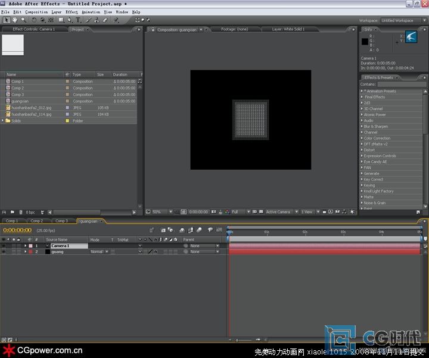Switch to the Comp 2 timeline tab
This screenshot has width=429, height=358.
[x=37, y=221]
